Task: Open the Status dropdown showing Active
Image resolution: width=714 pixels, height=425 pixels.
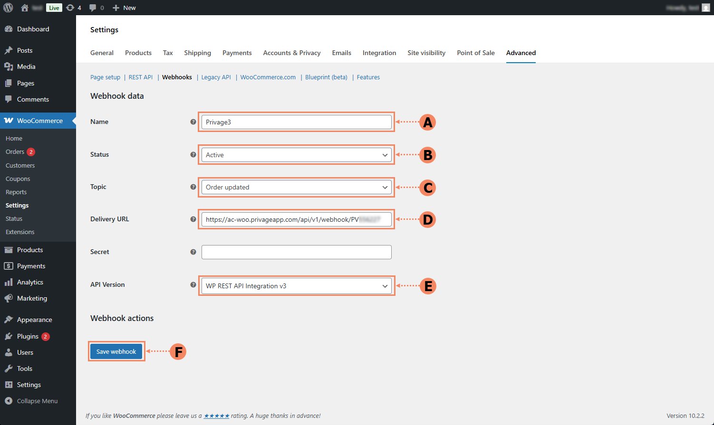Action: 296,155
